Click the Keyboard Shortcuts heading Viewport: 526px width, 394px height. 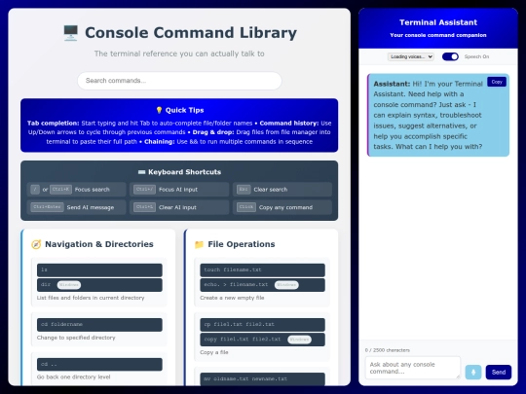pos(184,172)
